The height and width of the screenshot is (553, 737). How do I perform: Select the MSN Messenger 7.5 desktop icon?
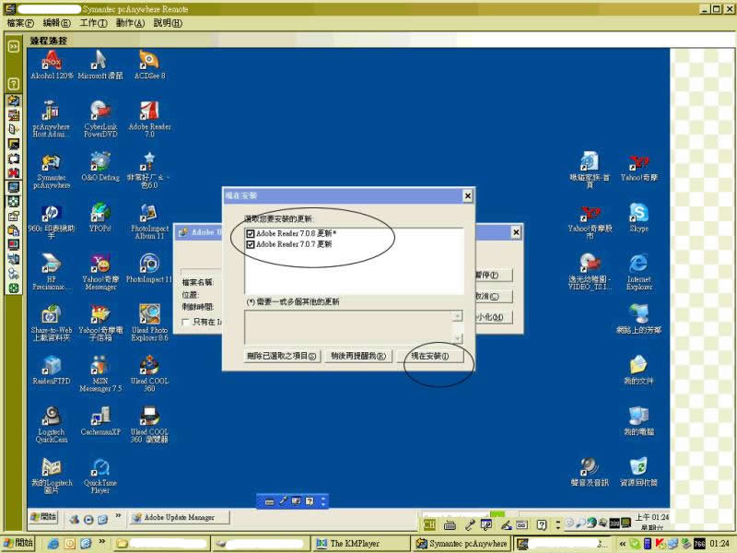(x=100, y=374)
